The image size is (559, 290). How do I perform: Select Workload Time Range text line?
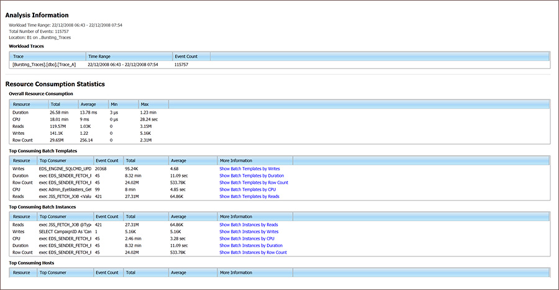coord(66,25)
